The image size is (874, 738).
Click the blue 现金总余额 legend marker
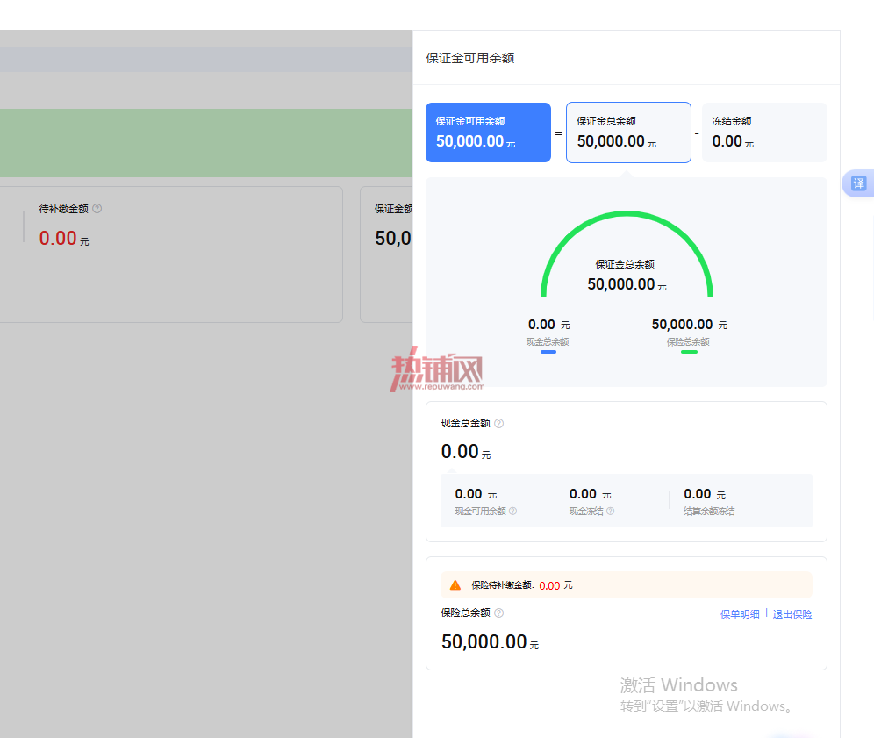point(548,352)
